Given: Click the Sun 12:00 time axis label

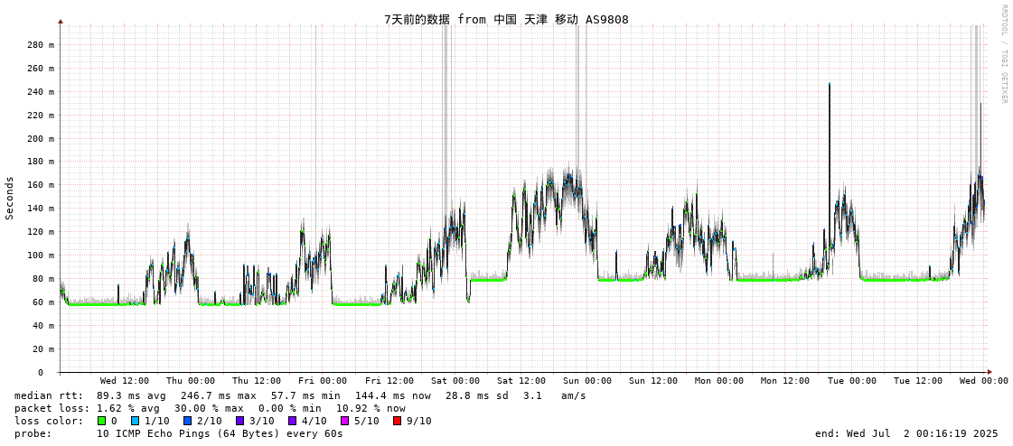Looking at the screenshot, I should click(x=653, y=381).
